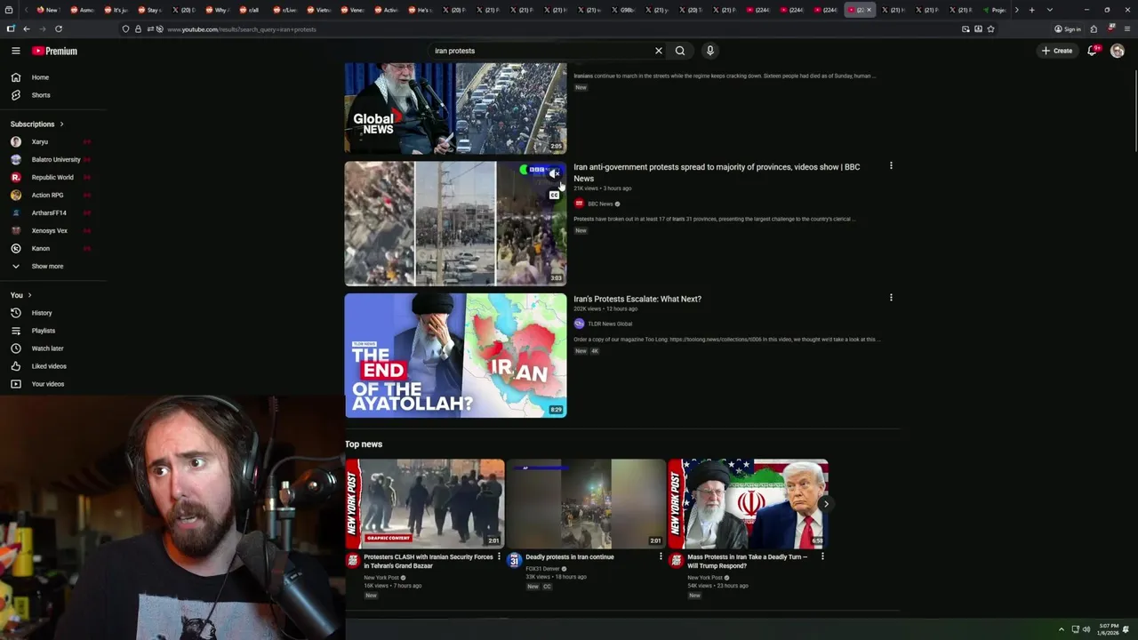Image resolution: width=1138 pixels, height=640 pixels.
Task: Close the active browser tab
Action: (870, 10)
